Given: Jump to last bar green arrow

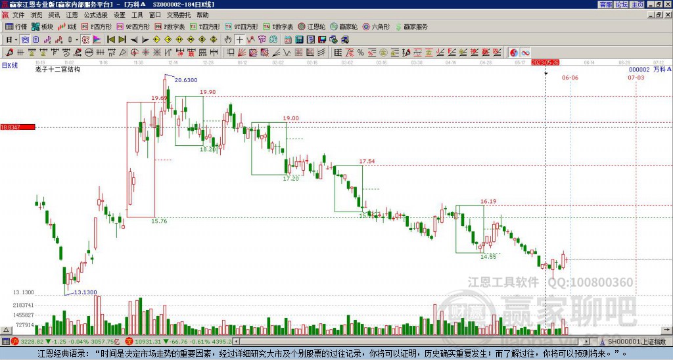Looking at the screenshot, I should pos(122,40).
